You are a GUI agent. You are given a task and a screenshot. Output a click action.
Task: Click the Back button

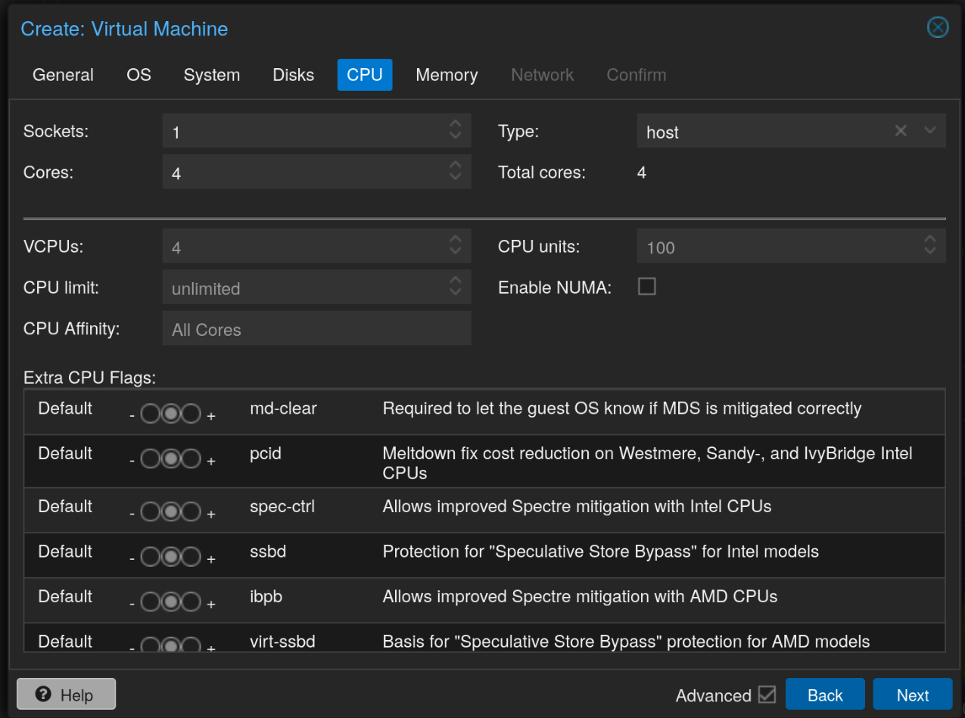pos(825,694)
